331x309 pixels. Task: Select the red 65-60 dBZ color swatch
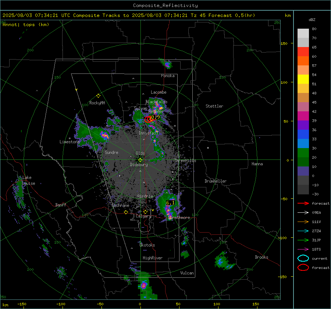click(303, 52)
